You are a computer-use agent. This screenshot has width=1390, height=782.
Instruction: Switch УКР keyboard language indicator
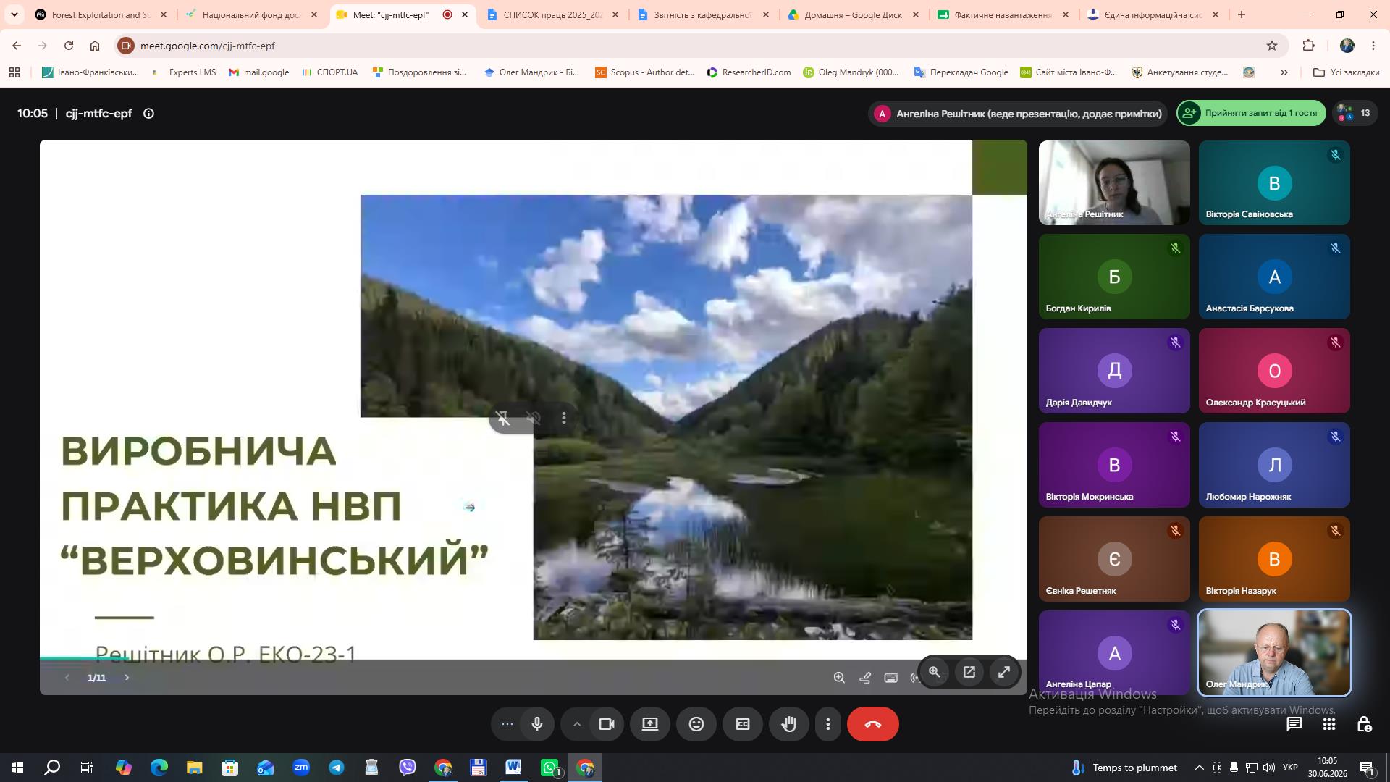click(1290, 768)
